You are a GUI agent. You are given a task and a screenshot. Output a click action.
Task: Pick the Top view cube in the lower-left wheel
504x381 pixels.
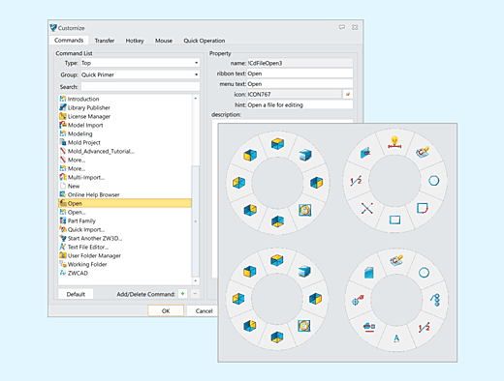277,260
